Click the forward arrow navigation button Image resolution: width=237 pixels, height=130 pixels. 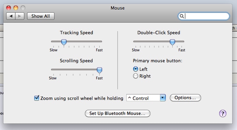20,16
